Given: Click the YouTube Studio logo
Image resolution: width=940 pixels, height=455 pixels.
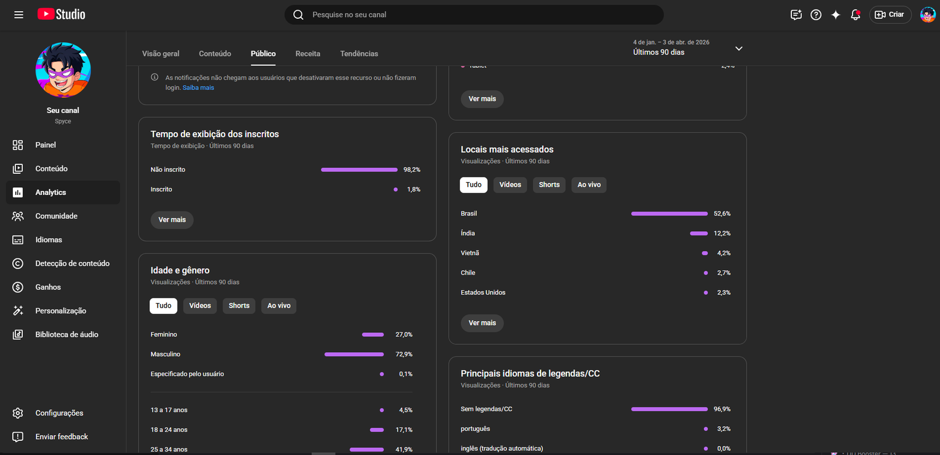Looking at the screenshot, I should click(x=62, y=15).
